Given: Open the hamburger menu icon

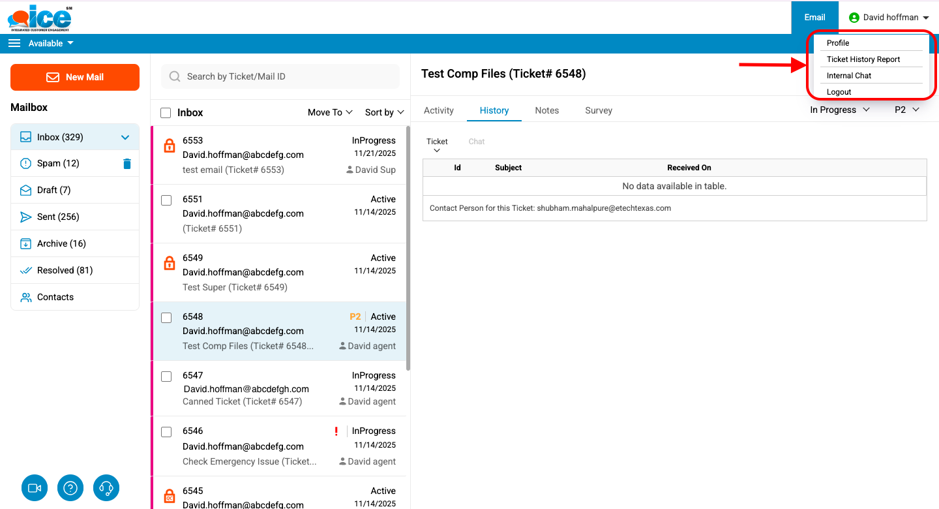Looking at the screenshot, I should coord(14,43).
